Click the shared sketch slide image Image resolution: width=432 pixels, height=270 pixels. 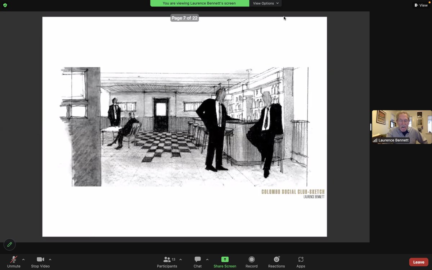pos(185,127)
